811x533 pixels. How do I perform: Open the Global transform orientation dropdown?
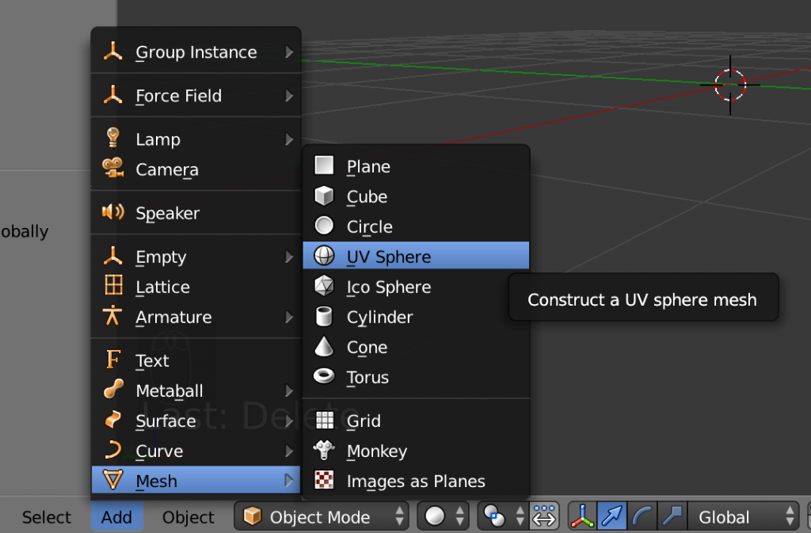pyautogui.click(x=743, y=516)
